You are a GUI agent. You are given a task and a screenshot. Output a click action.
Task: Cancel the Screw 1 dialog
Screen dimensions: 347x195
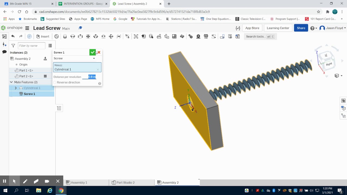99,52
